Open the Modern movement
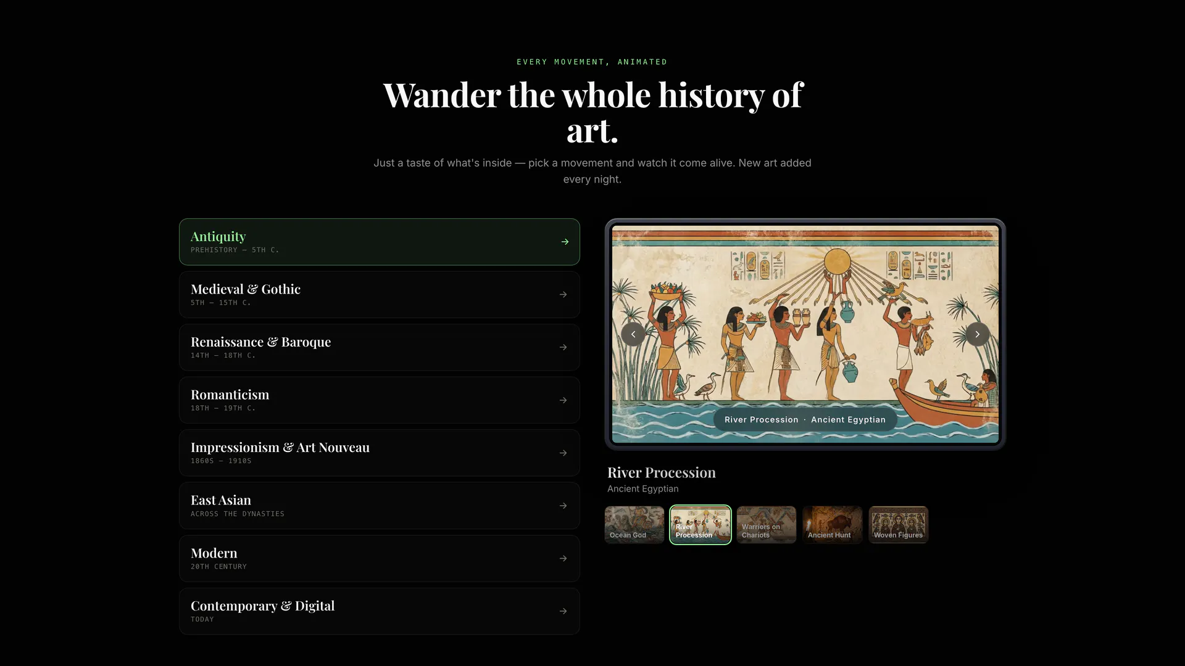 click(380, 558)
